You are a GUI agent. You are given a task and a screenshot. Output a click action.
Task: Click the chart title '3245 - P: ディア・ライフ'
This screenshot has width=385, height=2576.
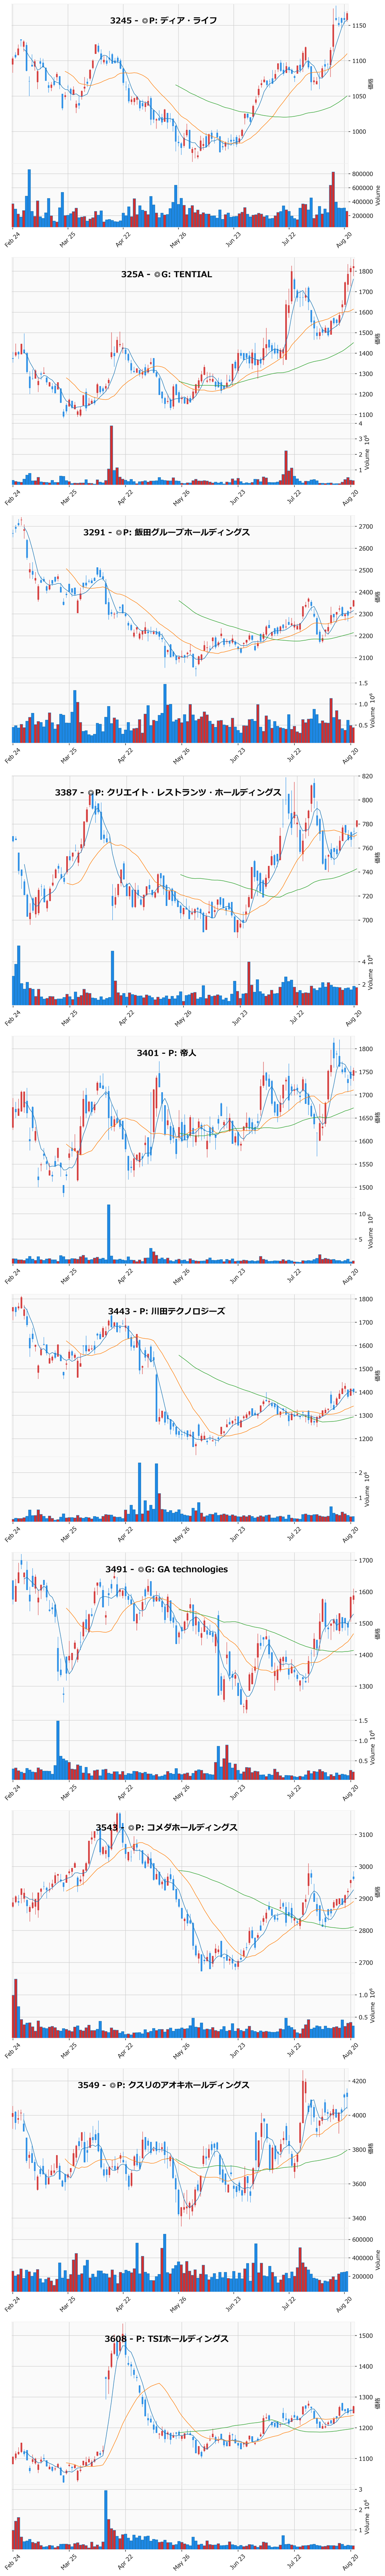click(163, 20)
